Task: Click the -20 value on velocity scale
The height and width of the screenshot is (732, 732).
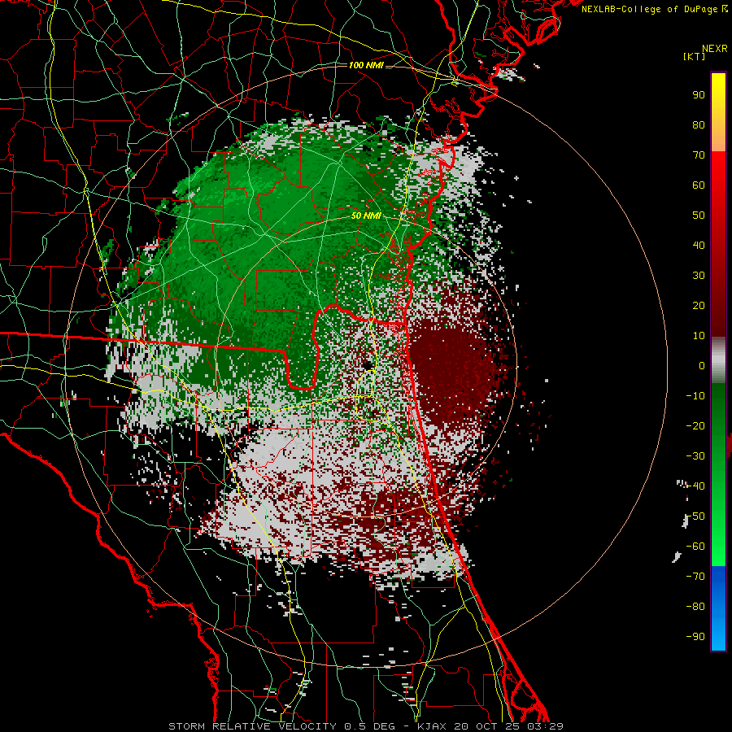Action: [695, 425]
